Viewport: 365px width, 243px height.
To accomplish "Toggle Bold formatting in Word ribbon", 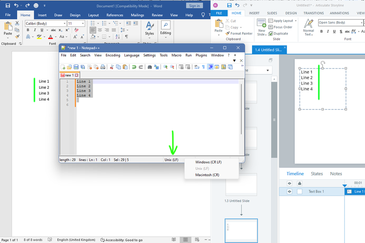I will click(x=28, y=30).
